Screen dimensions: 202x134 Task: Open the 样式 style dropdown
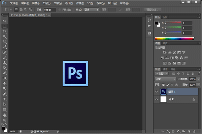91,10
